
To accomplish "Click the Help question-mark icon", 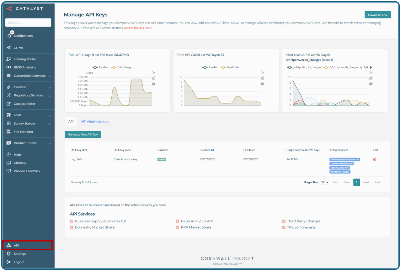I will click(9, 154).
